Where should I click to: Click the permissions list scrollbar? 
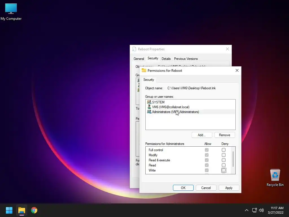(x=233, y=159)
